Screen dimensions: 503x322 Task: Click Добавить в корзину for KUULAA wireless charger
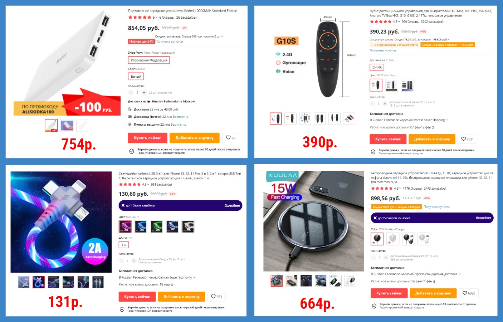click(x=433, y=293)
